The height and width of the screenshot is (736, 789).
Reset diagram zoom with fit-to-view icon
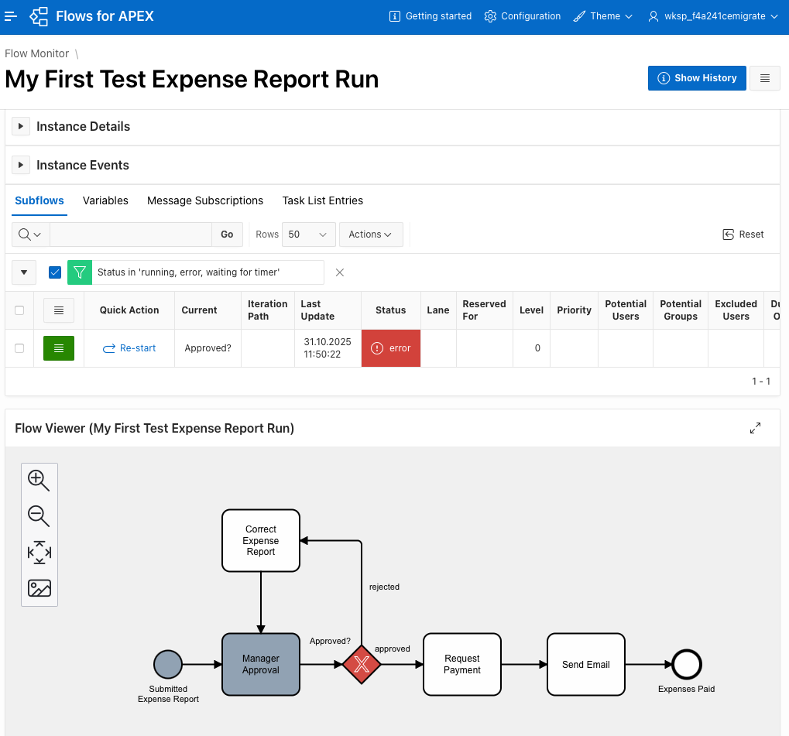tap(39, 553)
